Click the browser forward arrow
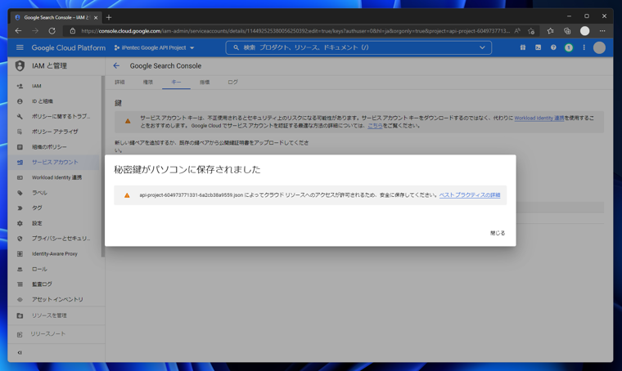This screenshot has height=371, width=622. (x=35, y=31)
